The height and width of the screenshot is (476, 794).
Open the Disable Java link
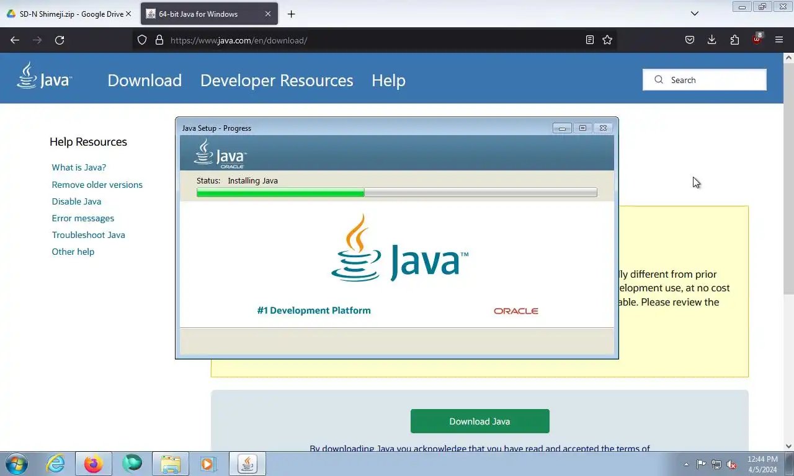(76, 201)
